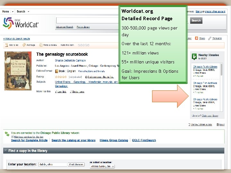
Task: Open the first Chicago Public Library entry
Action: pos(205,67)
